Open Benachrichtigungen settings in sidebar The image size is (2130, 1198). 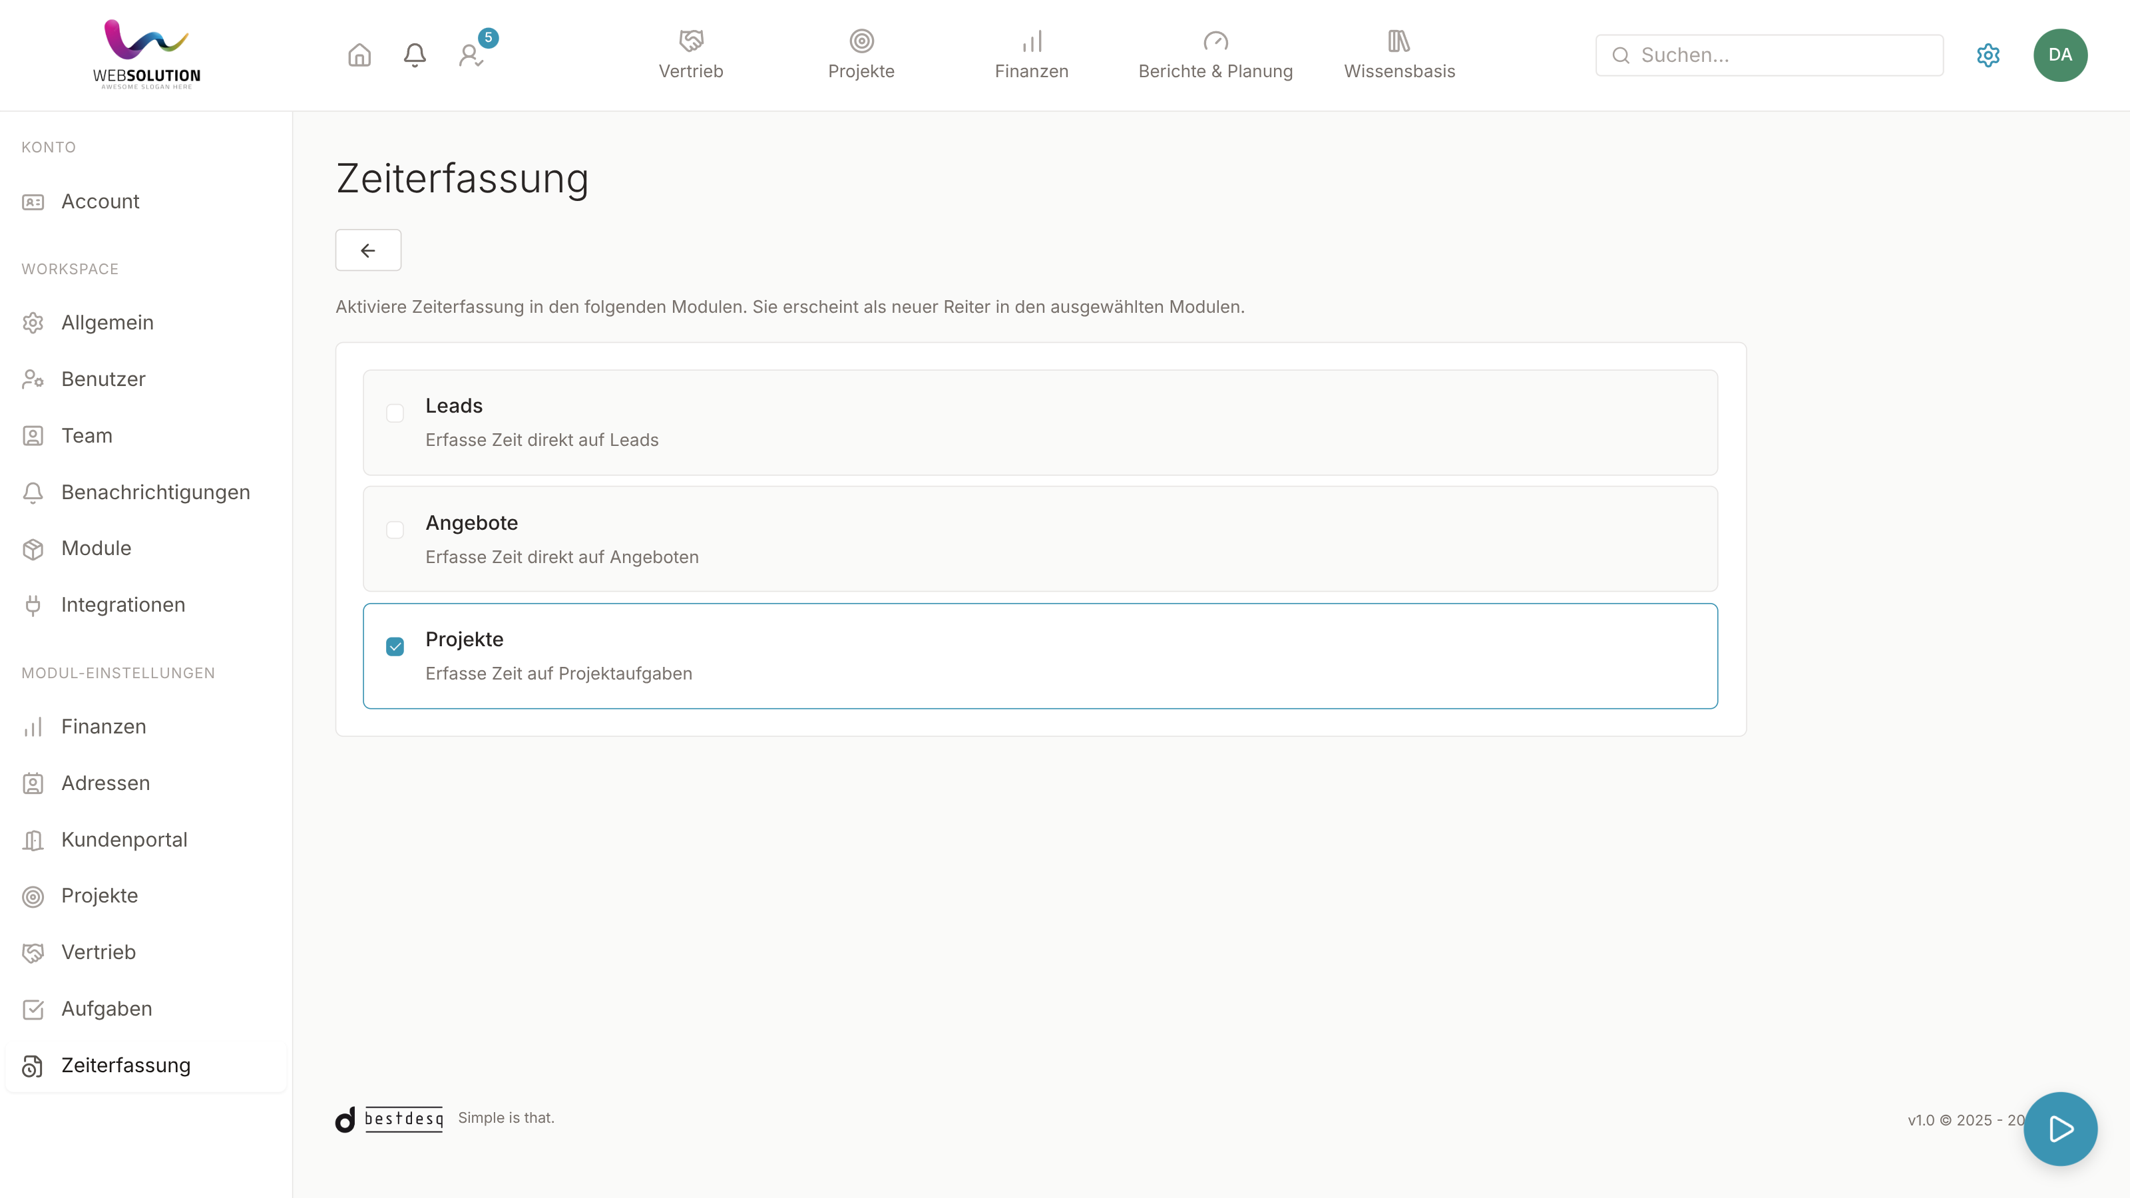146,492
